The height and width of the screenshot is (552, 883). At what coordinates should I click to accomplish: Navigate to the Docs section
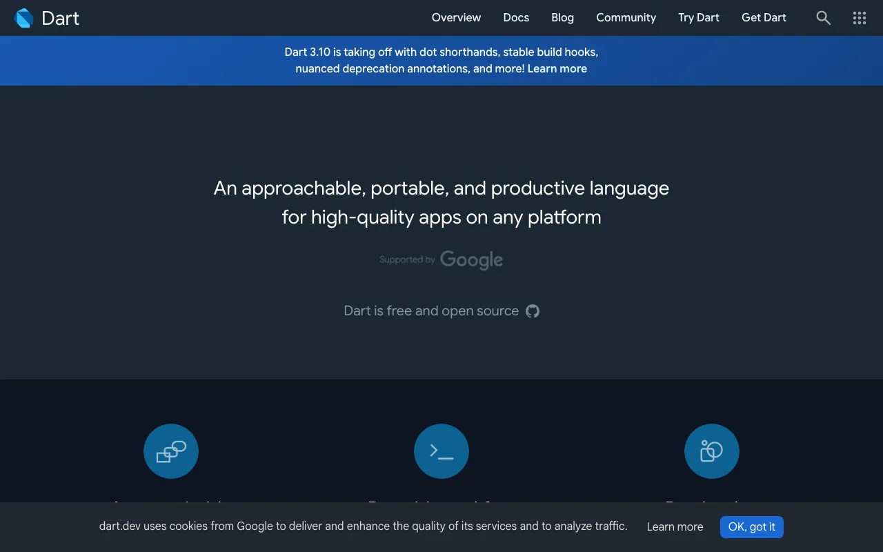pos(516,18)
